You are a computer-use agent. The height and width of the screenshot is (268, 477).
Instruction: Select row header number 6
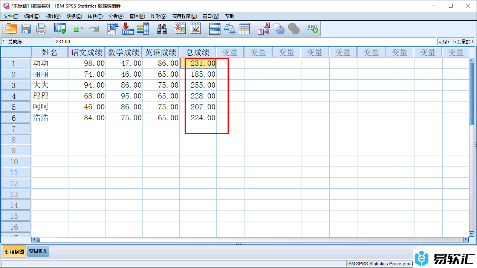(x=16, y=118)
